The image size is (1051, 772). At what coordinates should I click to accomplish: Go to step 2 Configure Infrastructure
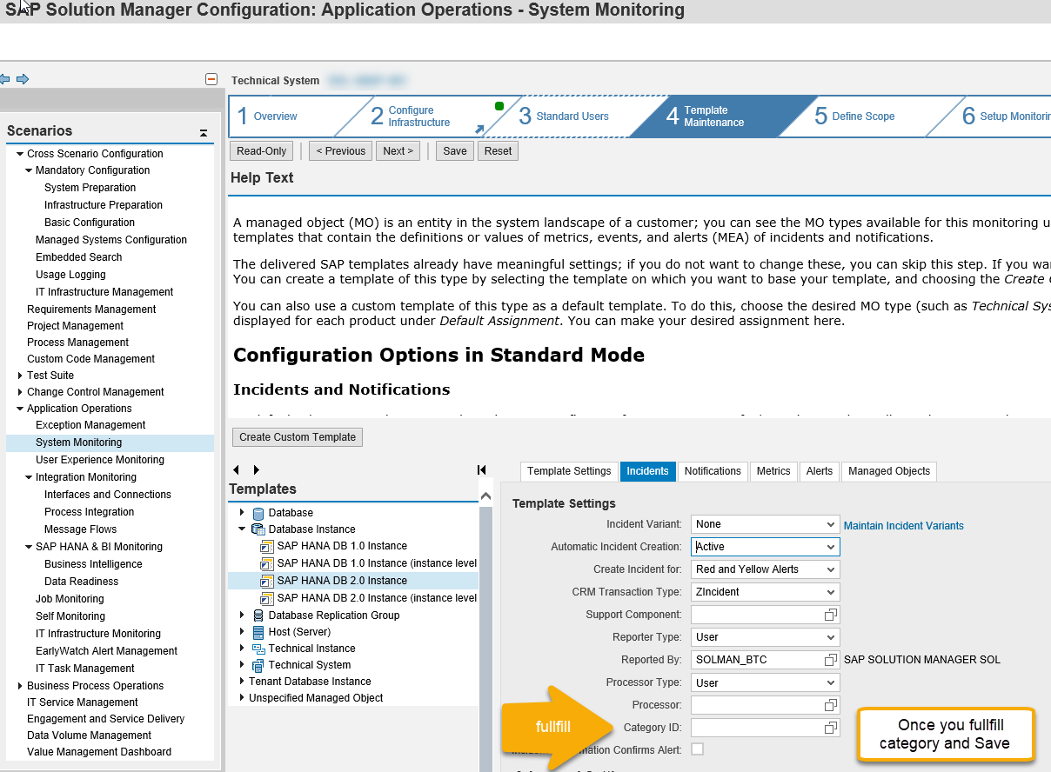click(x=411, y=116)
